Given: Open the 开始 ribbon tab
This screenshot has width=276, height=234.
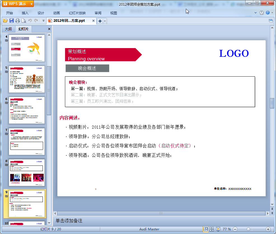Looking at the screenshot, I should (10, 13).
